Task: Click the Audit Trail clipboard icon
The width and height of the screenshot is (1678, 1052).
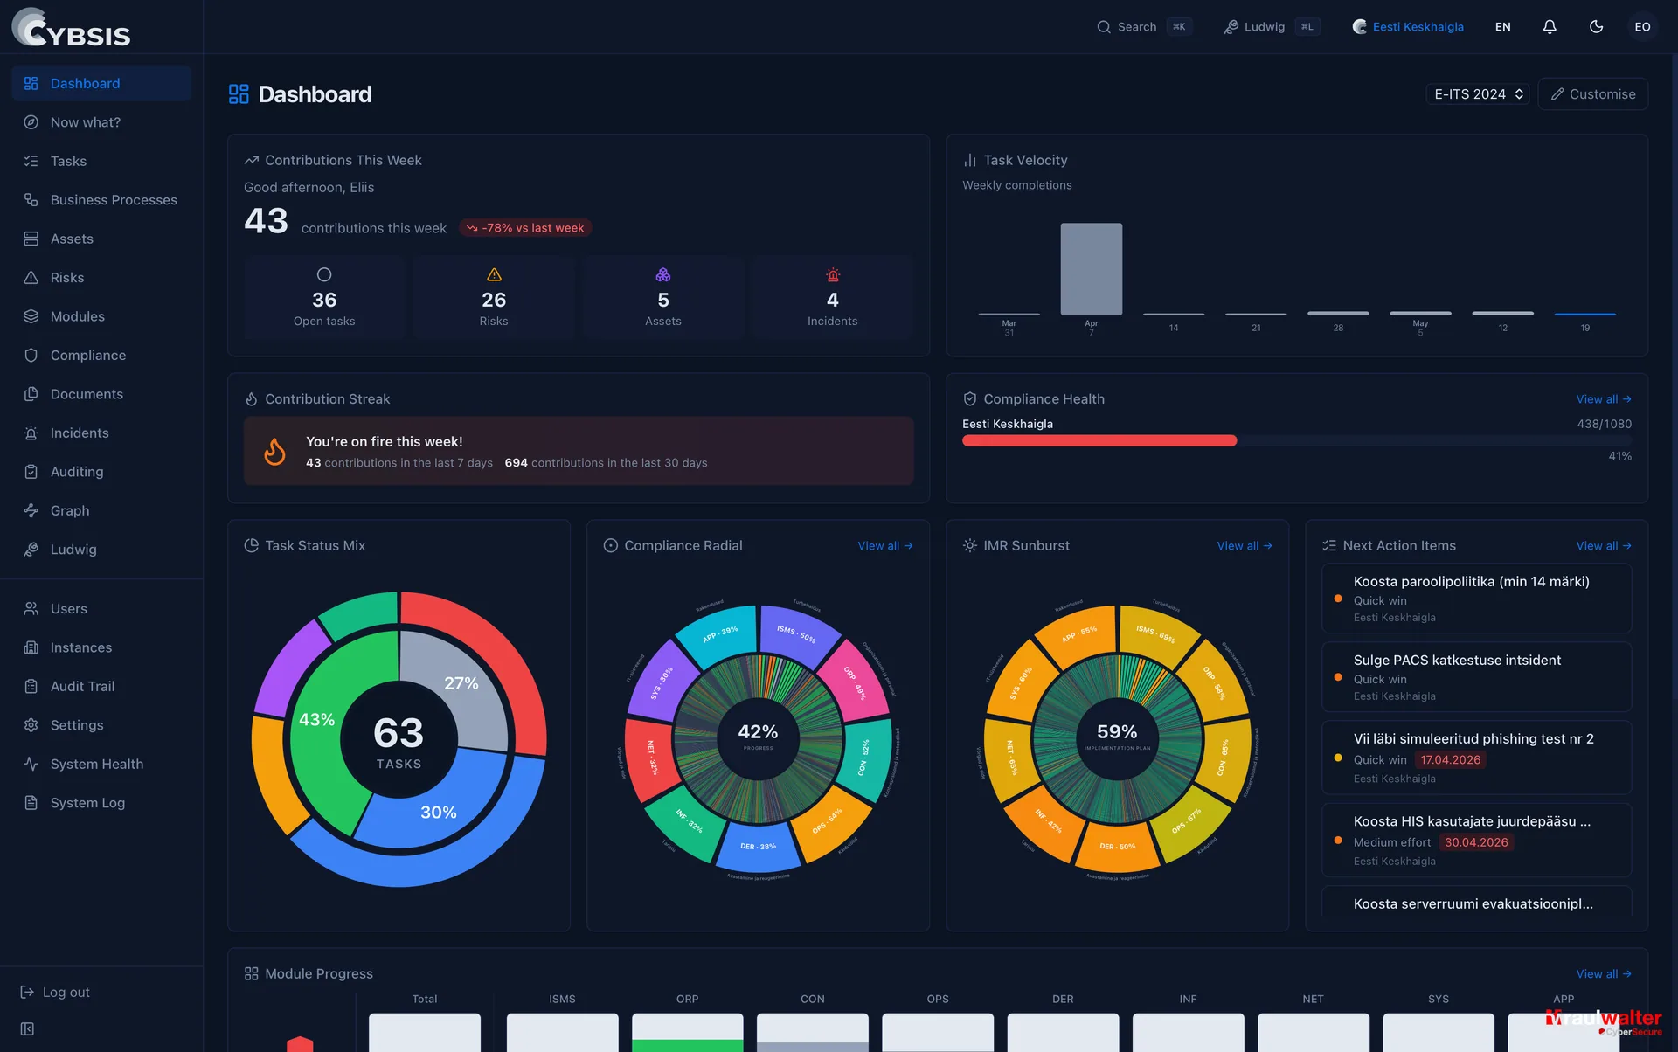Action: click(31, 687)
